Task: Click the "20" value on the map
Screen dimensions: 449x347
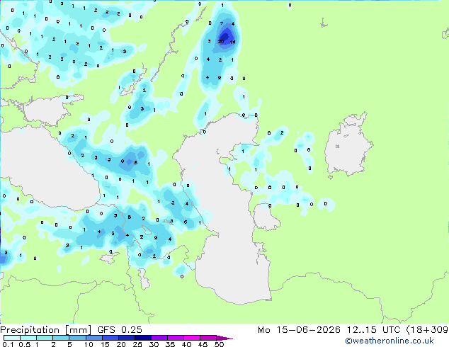Action: click(221, 42)
